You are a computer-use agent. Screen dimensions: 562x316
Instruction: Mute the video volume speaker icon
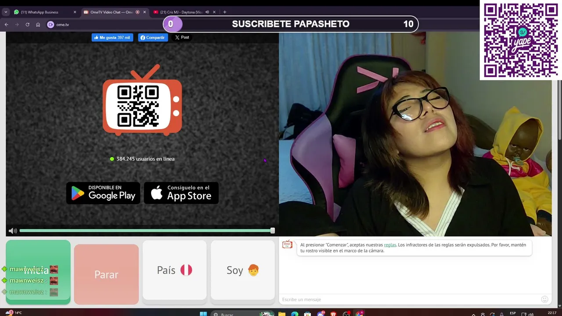[13, 231]
